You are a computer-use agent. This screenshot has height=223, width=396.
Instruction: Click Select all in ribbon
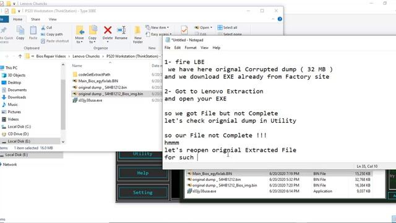pyautogui.click(x=227, y=27)
